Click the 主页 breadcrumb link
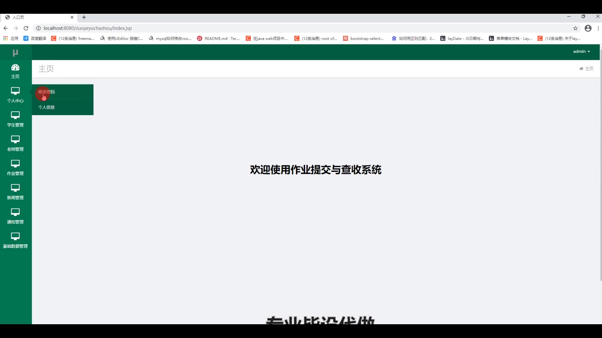Screen dimensions: 602x338 [x=589, y=69]
